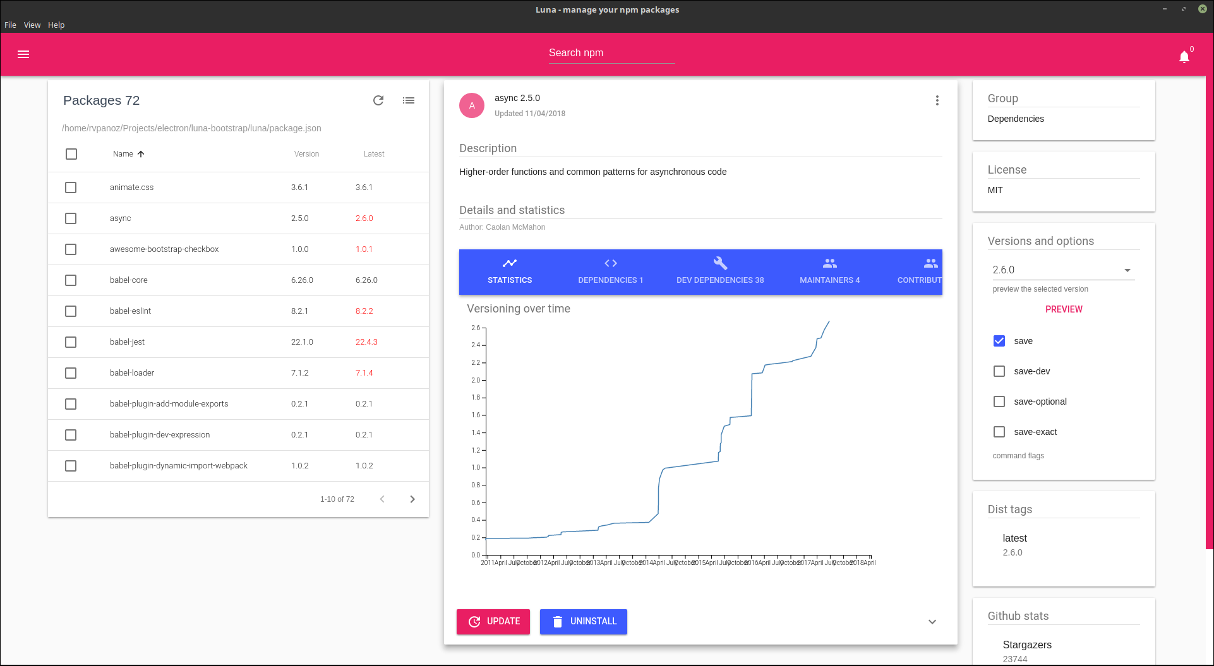Expand the package details chevron
The width and height of the screenshot is (1214, 666).
pos(932,622)
